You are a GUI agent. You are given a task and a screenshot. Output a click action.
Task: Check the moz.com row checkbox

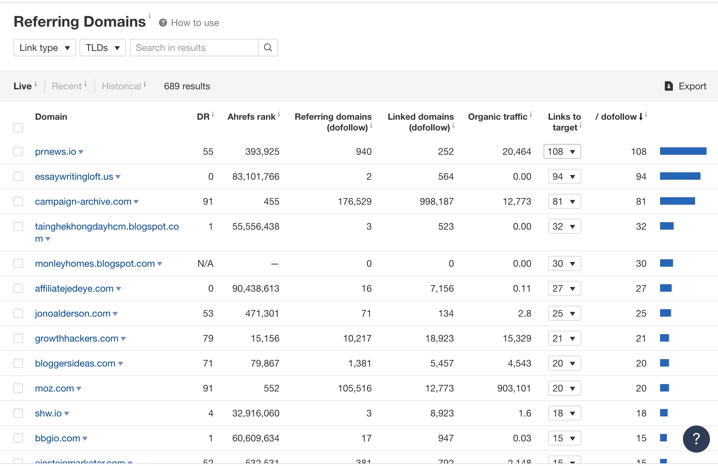point(18,388)
